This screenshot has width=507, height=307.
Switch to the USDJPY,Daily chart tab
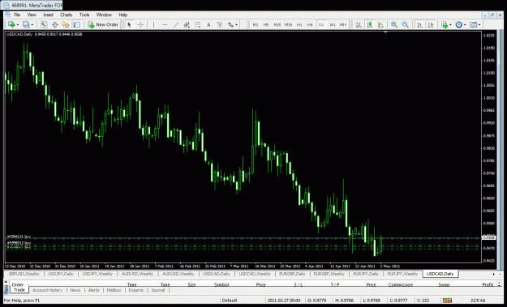pos(61,274)
